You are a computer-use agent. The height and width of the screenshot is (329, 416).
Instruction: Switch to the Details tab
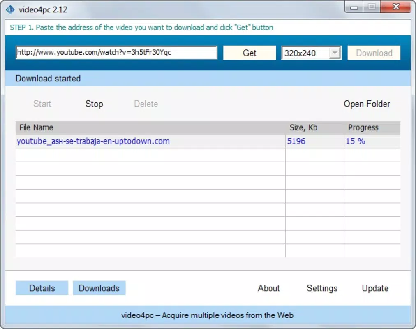coord(42,288)
